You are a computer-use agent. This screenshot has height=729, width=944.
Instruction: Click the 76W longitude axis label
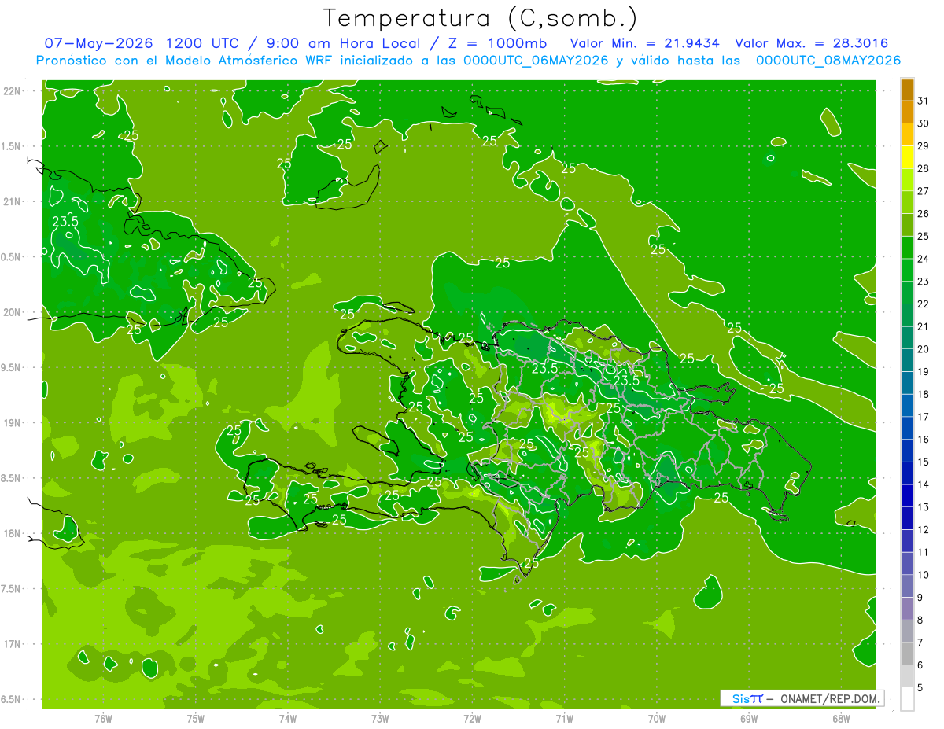point(103,718)
